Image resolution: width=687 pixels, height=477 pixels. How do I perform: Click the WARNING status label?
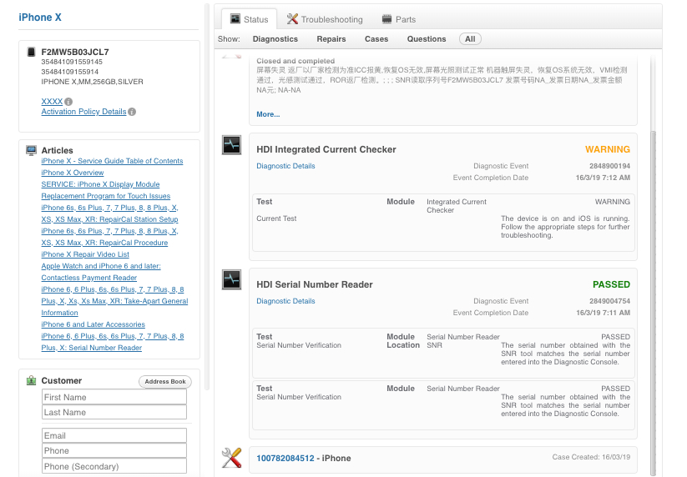point(607,149)
